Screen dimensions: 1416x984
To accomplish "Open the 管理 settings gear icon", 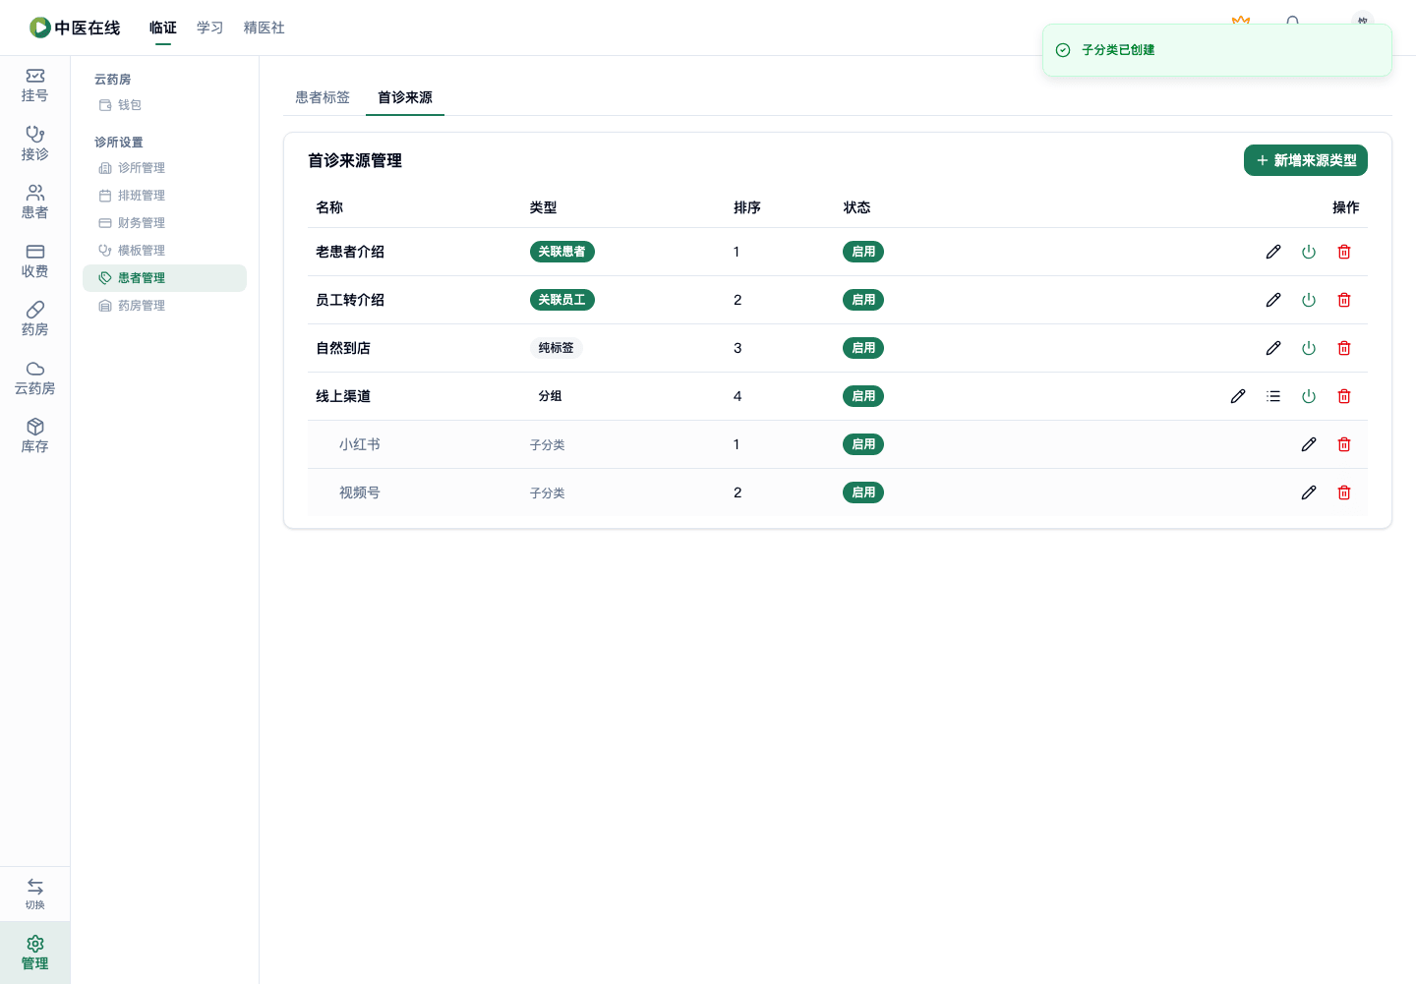I will pos(34,953).
